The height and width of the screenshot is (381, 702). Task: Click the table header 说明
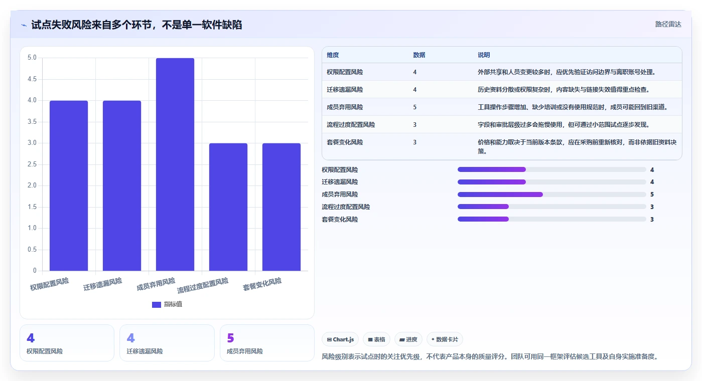tap(484, 55)
